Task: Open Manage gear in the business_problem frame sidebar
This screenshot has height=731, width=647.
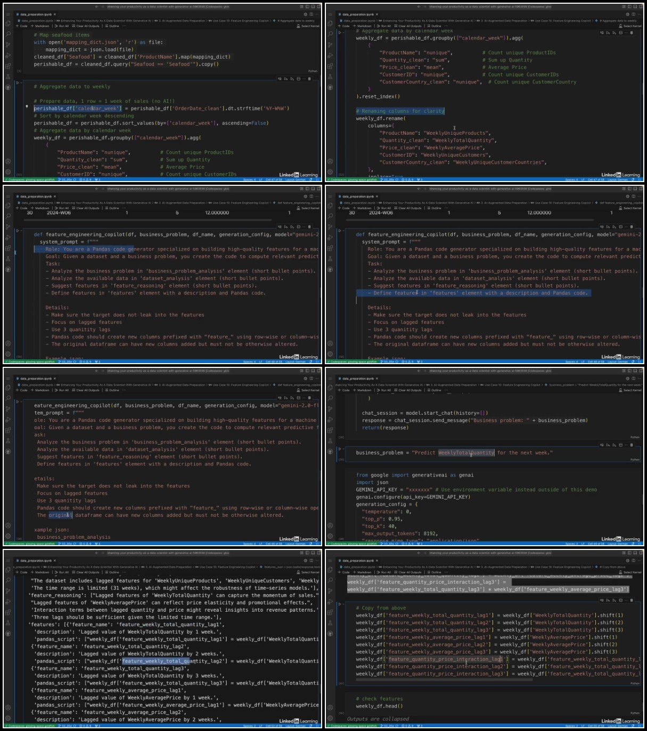Action: [330, 536]
